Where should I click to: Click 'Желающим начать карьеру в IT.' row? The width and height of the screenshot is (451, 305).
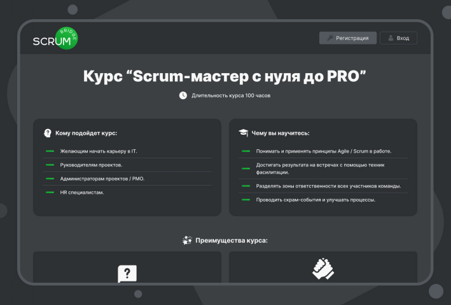(x=127, y=151)
